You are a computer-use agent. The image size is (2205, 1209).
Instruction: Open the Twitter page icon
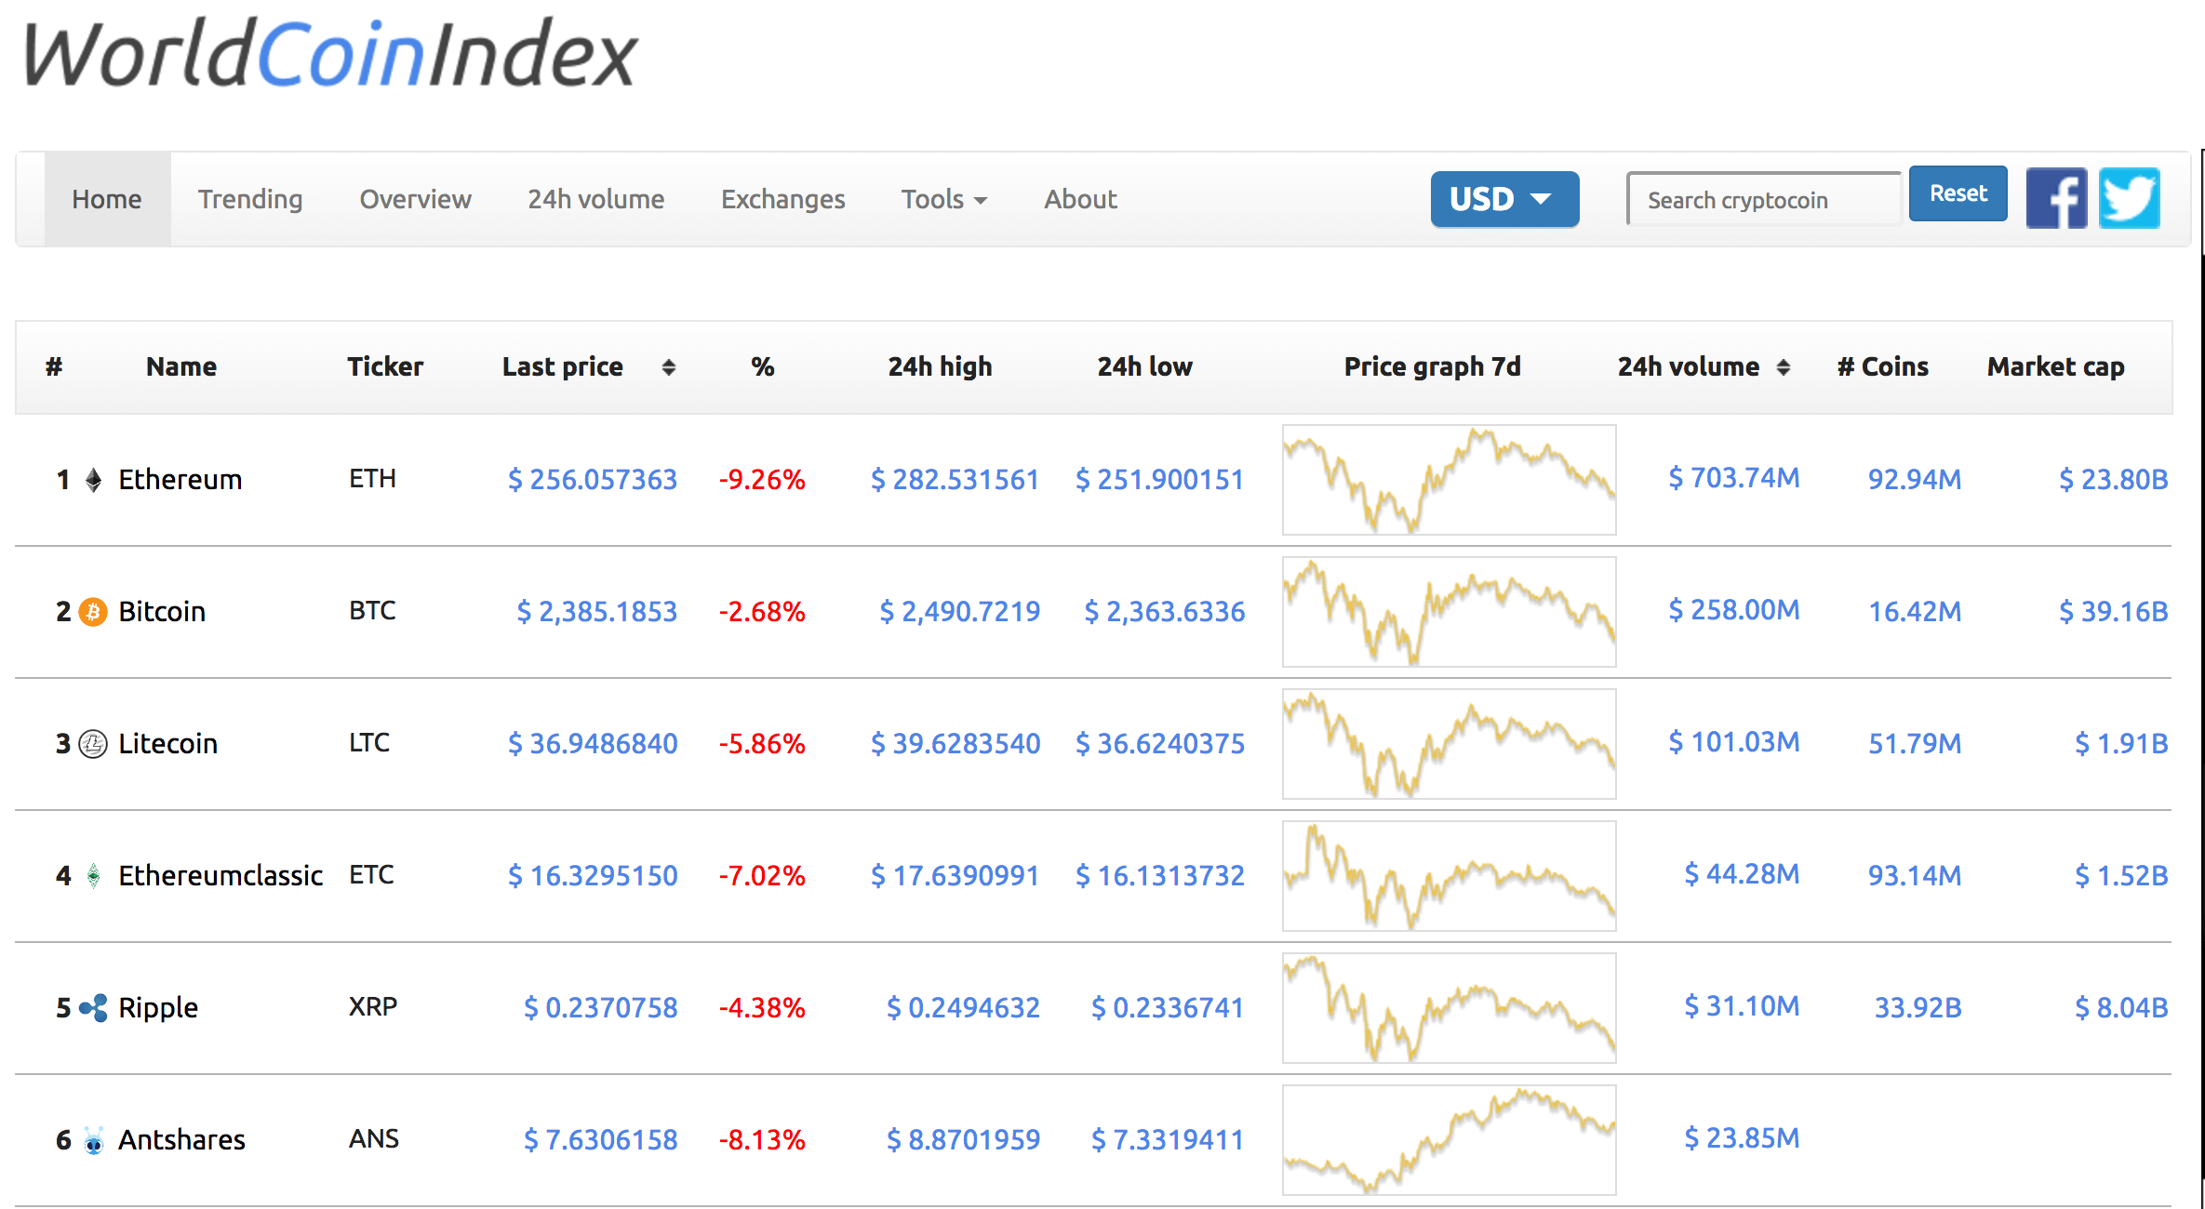coord(2130,198)
